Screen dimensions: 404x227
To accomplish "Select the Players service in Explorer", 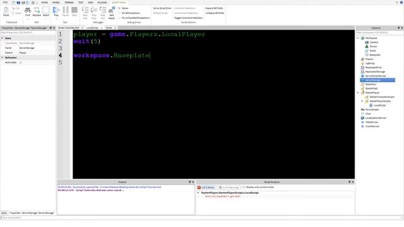I will click(x=369, y=59).
